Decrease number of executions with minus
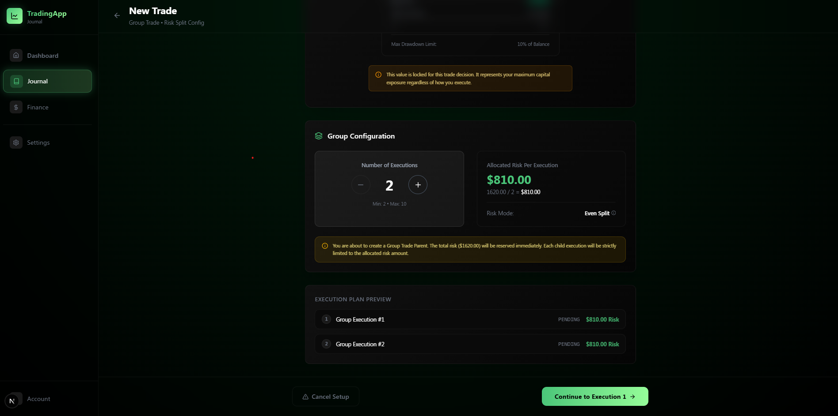The image size is (838, 416). [x=361, y=185]
